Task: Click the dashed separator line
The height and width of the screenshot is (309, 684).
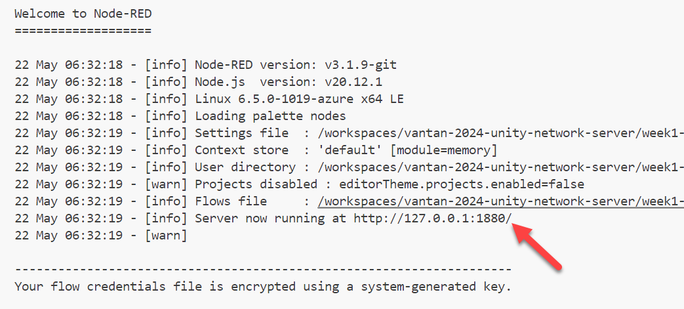Action: [262, 270]
